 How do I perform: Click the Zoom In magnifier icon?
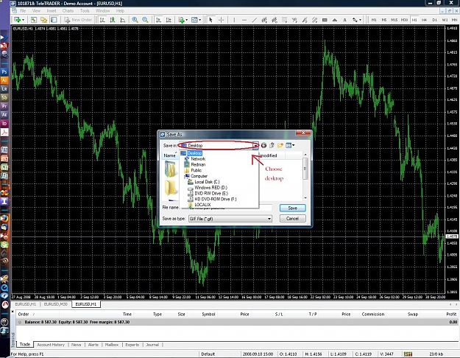click(x=135, y=20)
